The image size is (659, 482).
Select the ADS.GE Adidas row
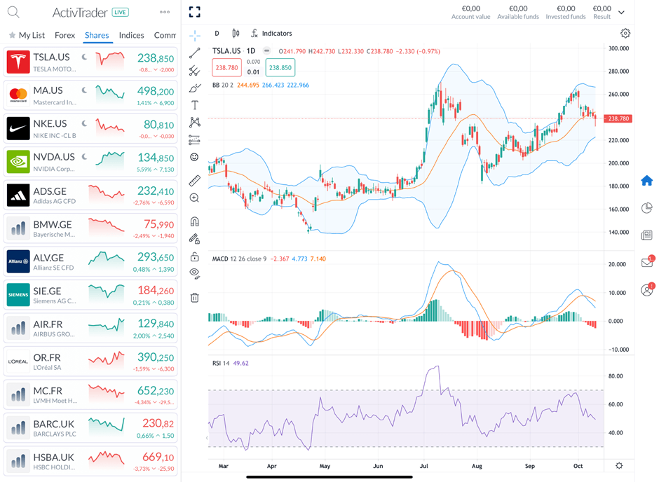pos(90,195)
